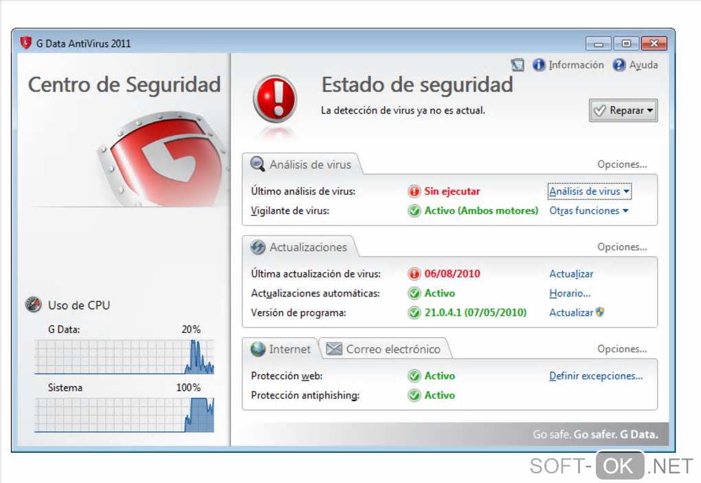The image size is (701, 483).
Task: Expand the Análisis de virus dropdown link
Action: point(590,191)
